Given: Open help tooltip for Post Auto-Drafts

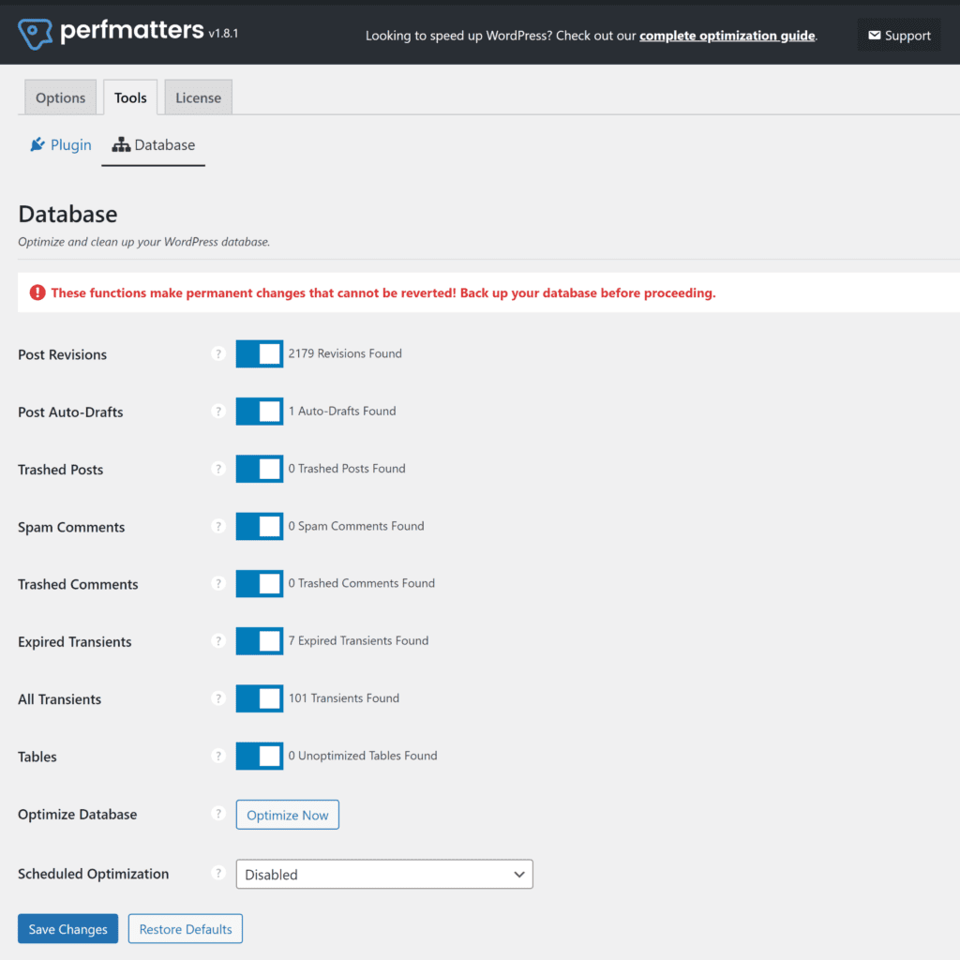Looking at the screenshot, I should point(217,412).
